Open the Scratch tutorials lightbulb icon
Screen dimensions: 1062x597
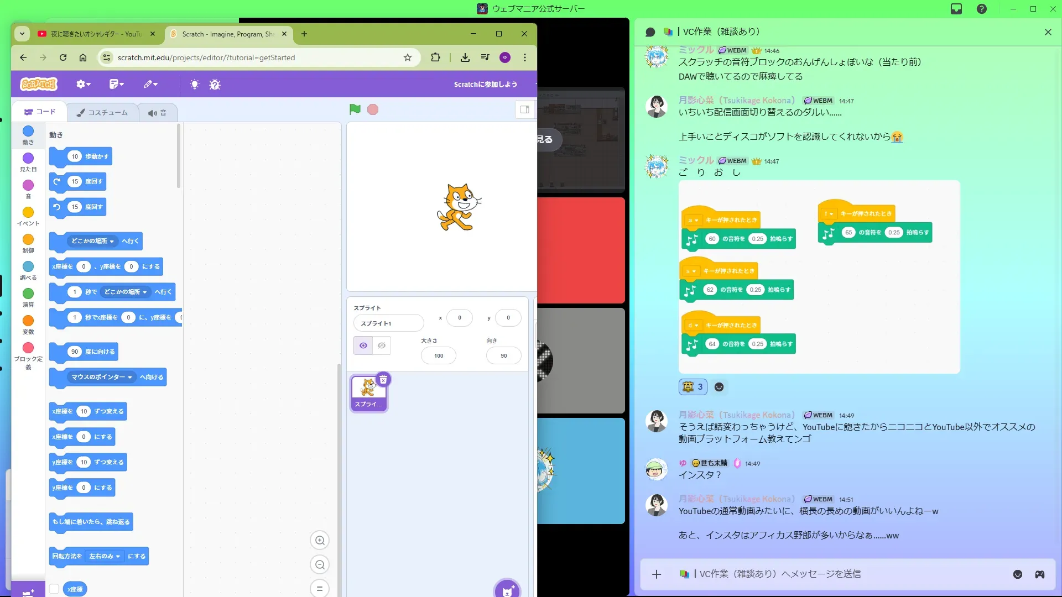[194, 84]
